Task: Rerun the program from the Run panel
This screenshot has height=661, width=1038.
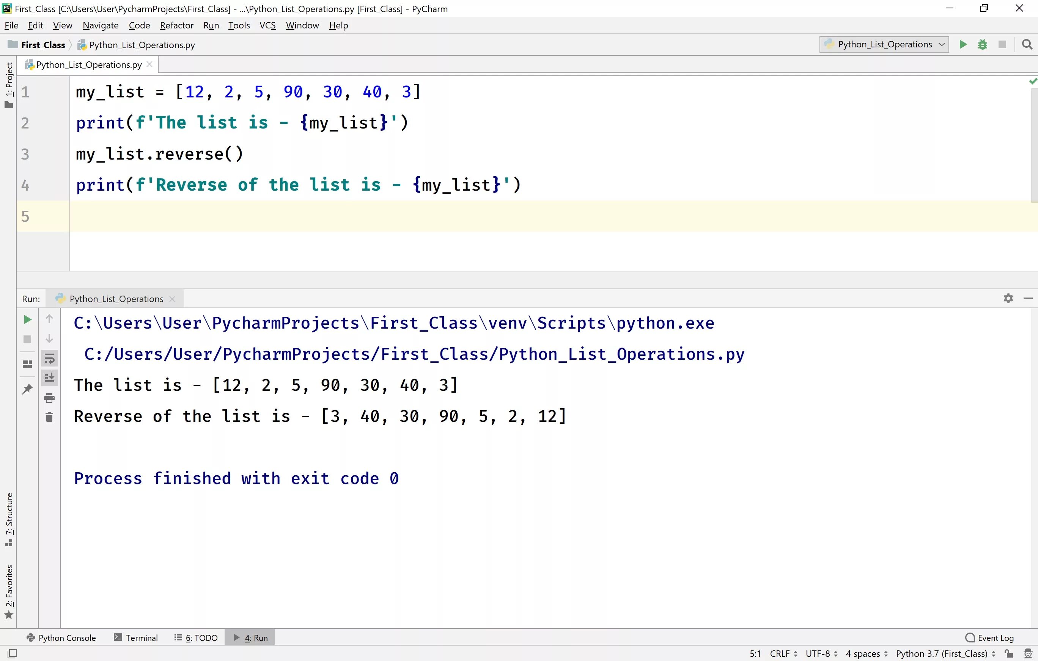Action: [27, 320]
